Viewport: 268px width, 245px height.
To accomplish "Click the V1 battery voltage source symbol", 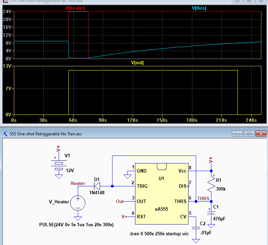I will [x=59, y=165].
